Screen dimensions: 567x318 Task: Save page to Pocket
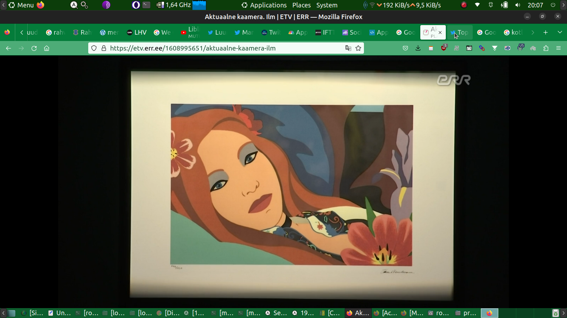click(x=405, y=48)
